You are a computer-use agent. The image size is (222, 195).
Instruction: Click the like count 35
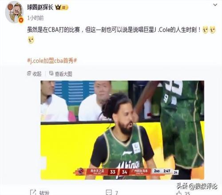coord(187,193)
